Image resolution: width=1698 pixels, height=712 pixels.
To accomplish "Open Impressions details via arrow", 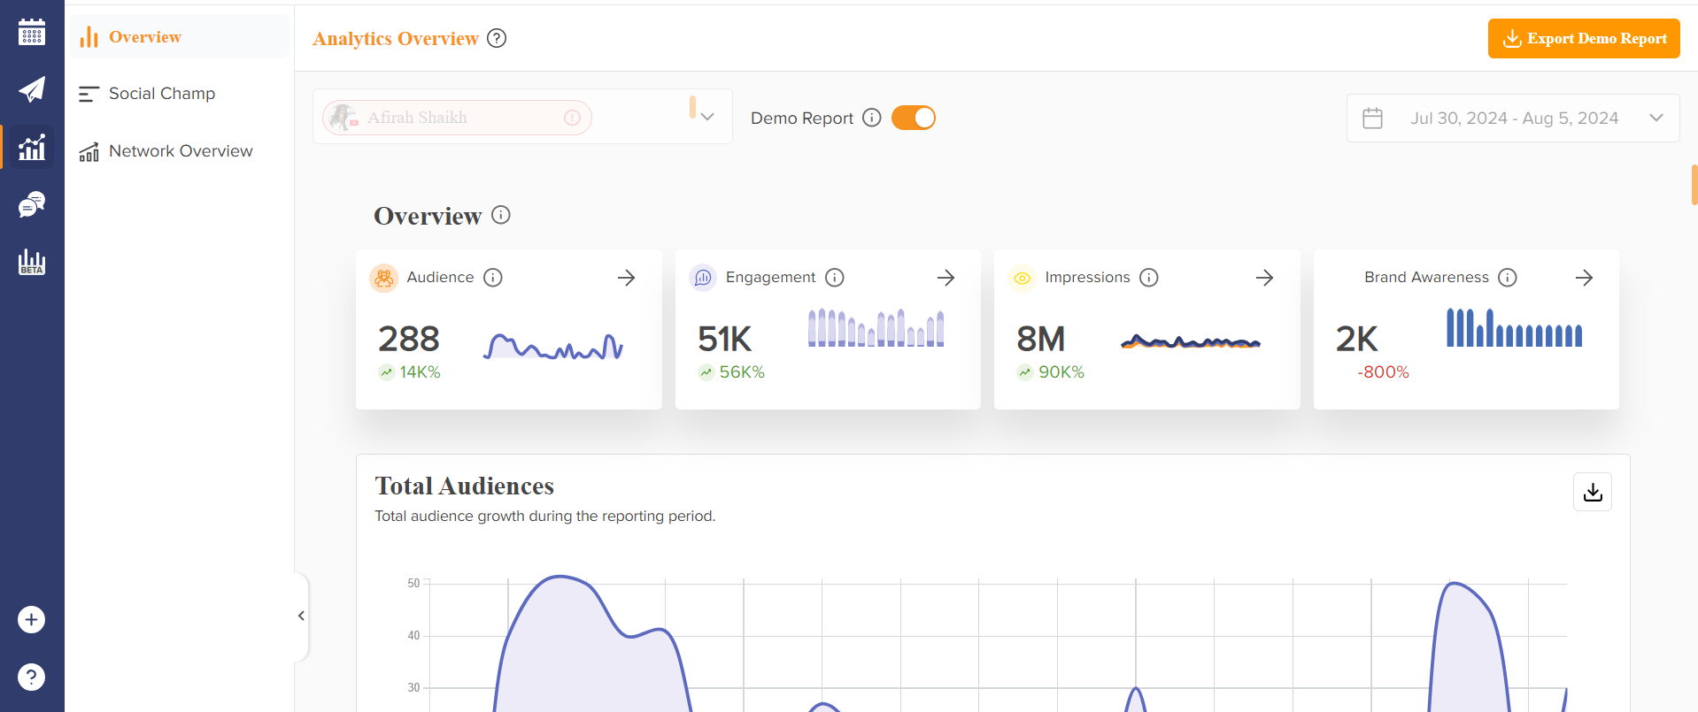I will [1264, 278].
